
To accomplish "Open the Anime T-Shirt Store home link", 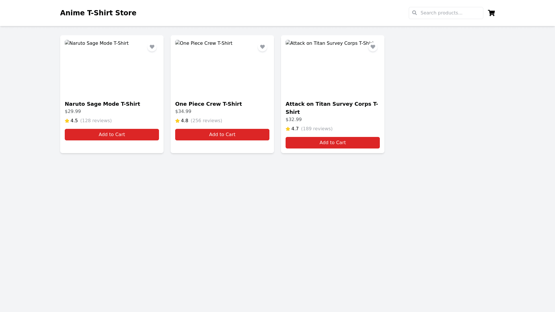I will pyautogui.click(x=98, y=13).
